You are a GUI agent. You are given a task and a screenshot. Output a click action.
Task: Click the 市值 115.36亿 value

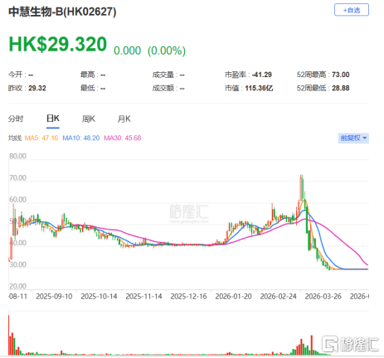(259, 88)
